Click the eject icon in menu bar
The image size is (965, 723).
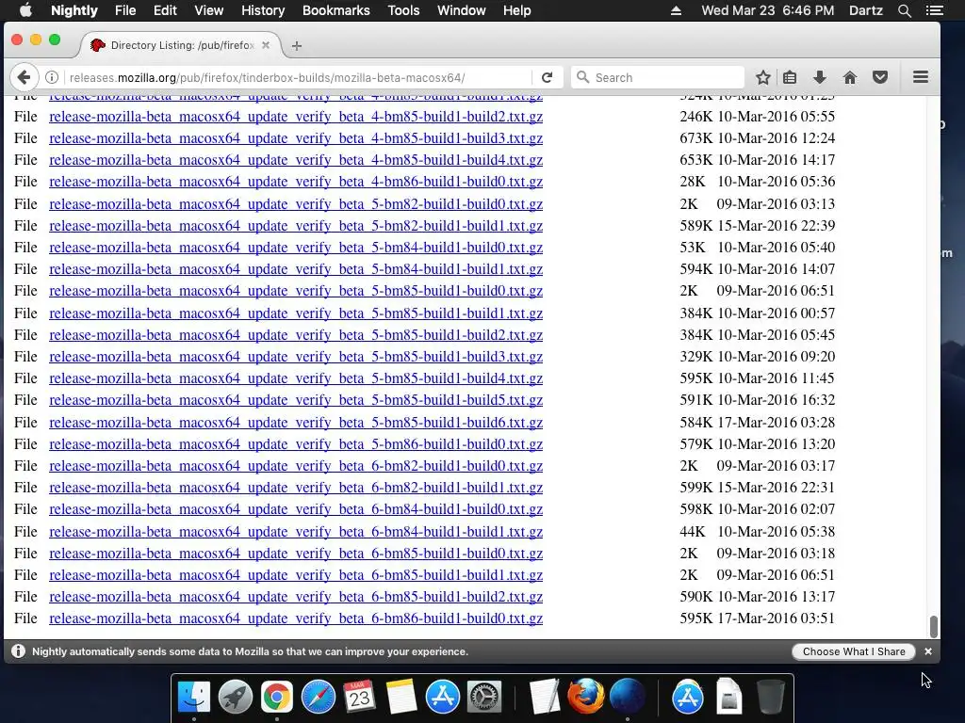click(x=676, y=10)
